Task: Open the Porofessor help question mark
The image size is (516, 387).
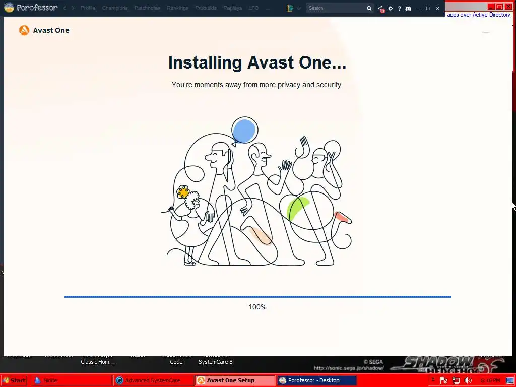Action: pyautogui.click(x=399, y=8)
